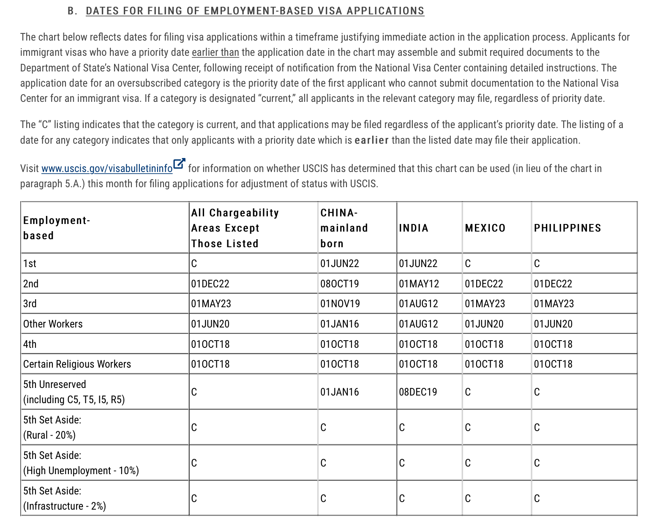Screen dimensions: 671x524
Task: Select the MEXICO column header
Action: click(485, 228)
